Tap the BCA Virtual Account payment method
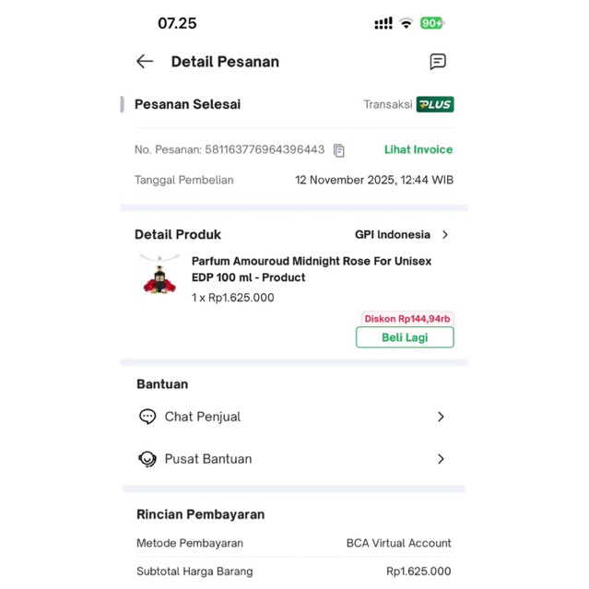The width and height of the screenshot is (589, 589). 398,543
